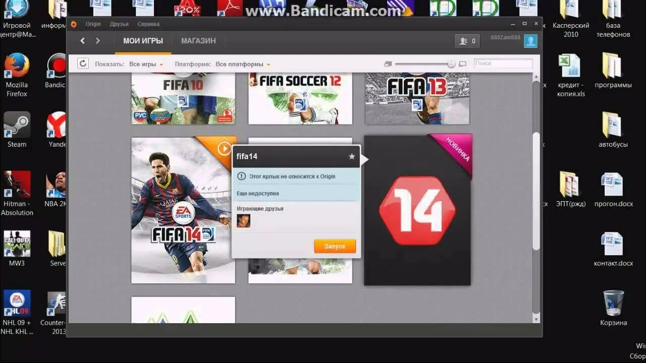Image resolution: width=646 pixels, height=363 pixels.
Task: Switch to the МОИ ИГРЫ tab
Action: (x=143, y=41)
